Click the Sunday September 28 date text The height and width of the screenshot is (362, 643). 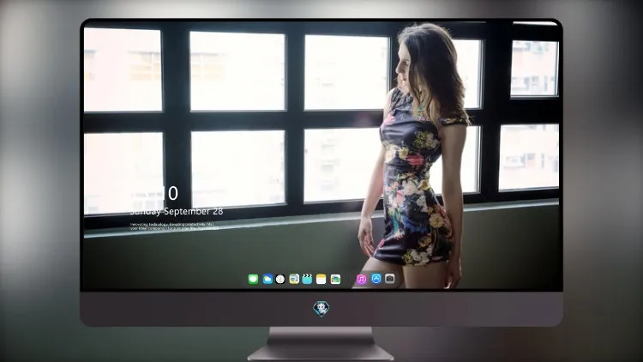(x=177, y=211)
